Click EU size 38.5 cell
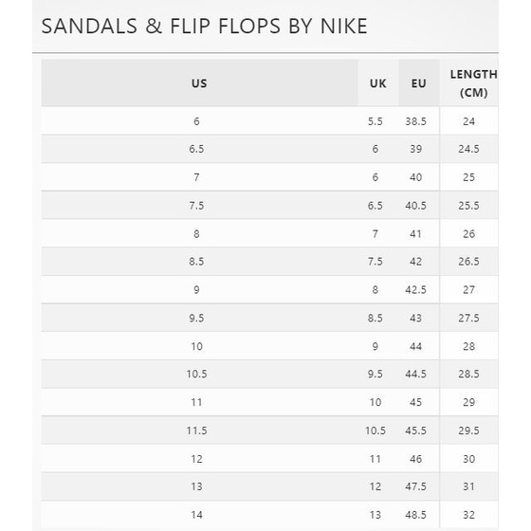Image resolution: width=531 pixels, height=531 pixels. tap(416, 121)
